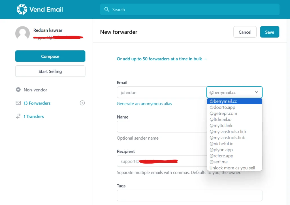Click the envelope icon for Forwarders
290x205 pixels.
18,103
